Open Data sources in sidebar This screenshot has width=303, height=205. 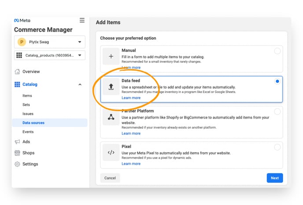coord(50,123)
